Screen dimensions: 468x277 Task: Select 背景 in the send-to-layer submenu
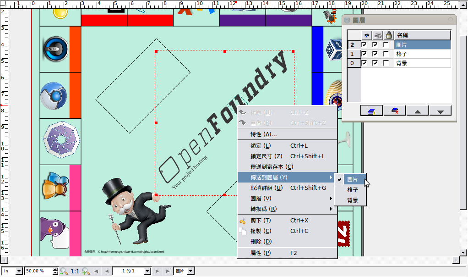click(x=350, y=200)
